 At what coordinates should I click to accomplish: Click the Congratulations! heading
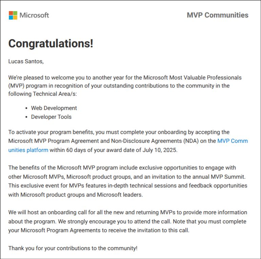pyautogui.click(x=51, y=44)
